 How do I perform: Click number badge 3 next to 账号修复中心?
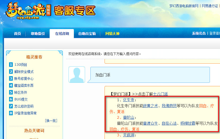pyautogui.click(x=11, y=79)
